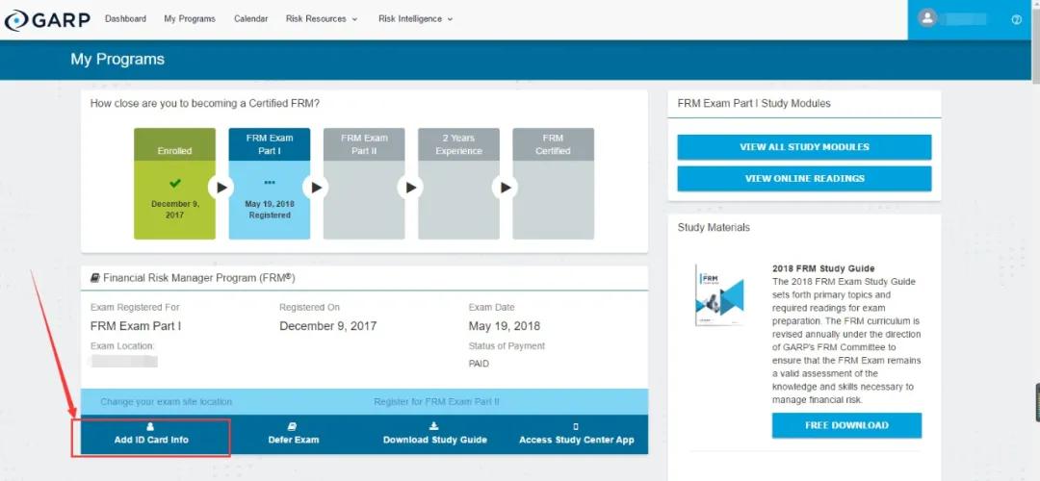
Task: Click Change your exam site location link
Action: (x=167, y=402)
